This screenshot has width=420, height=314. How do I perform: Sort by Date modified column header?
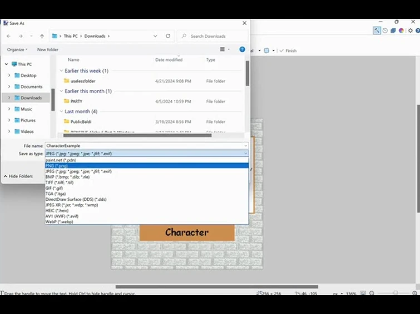coord(169,60)
